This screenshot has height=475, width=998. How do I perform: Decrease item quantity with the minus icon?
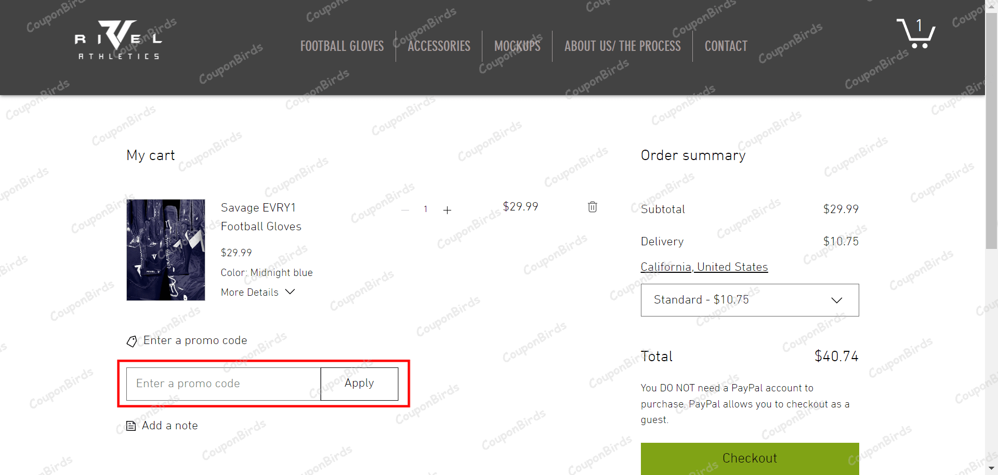[x=405, y=210]
